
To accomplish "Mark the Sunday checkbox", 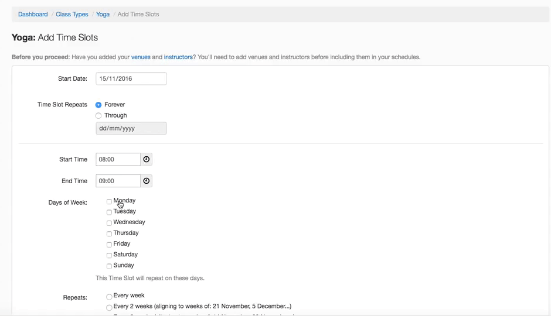I will point(109,266).
